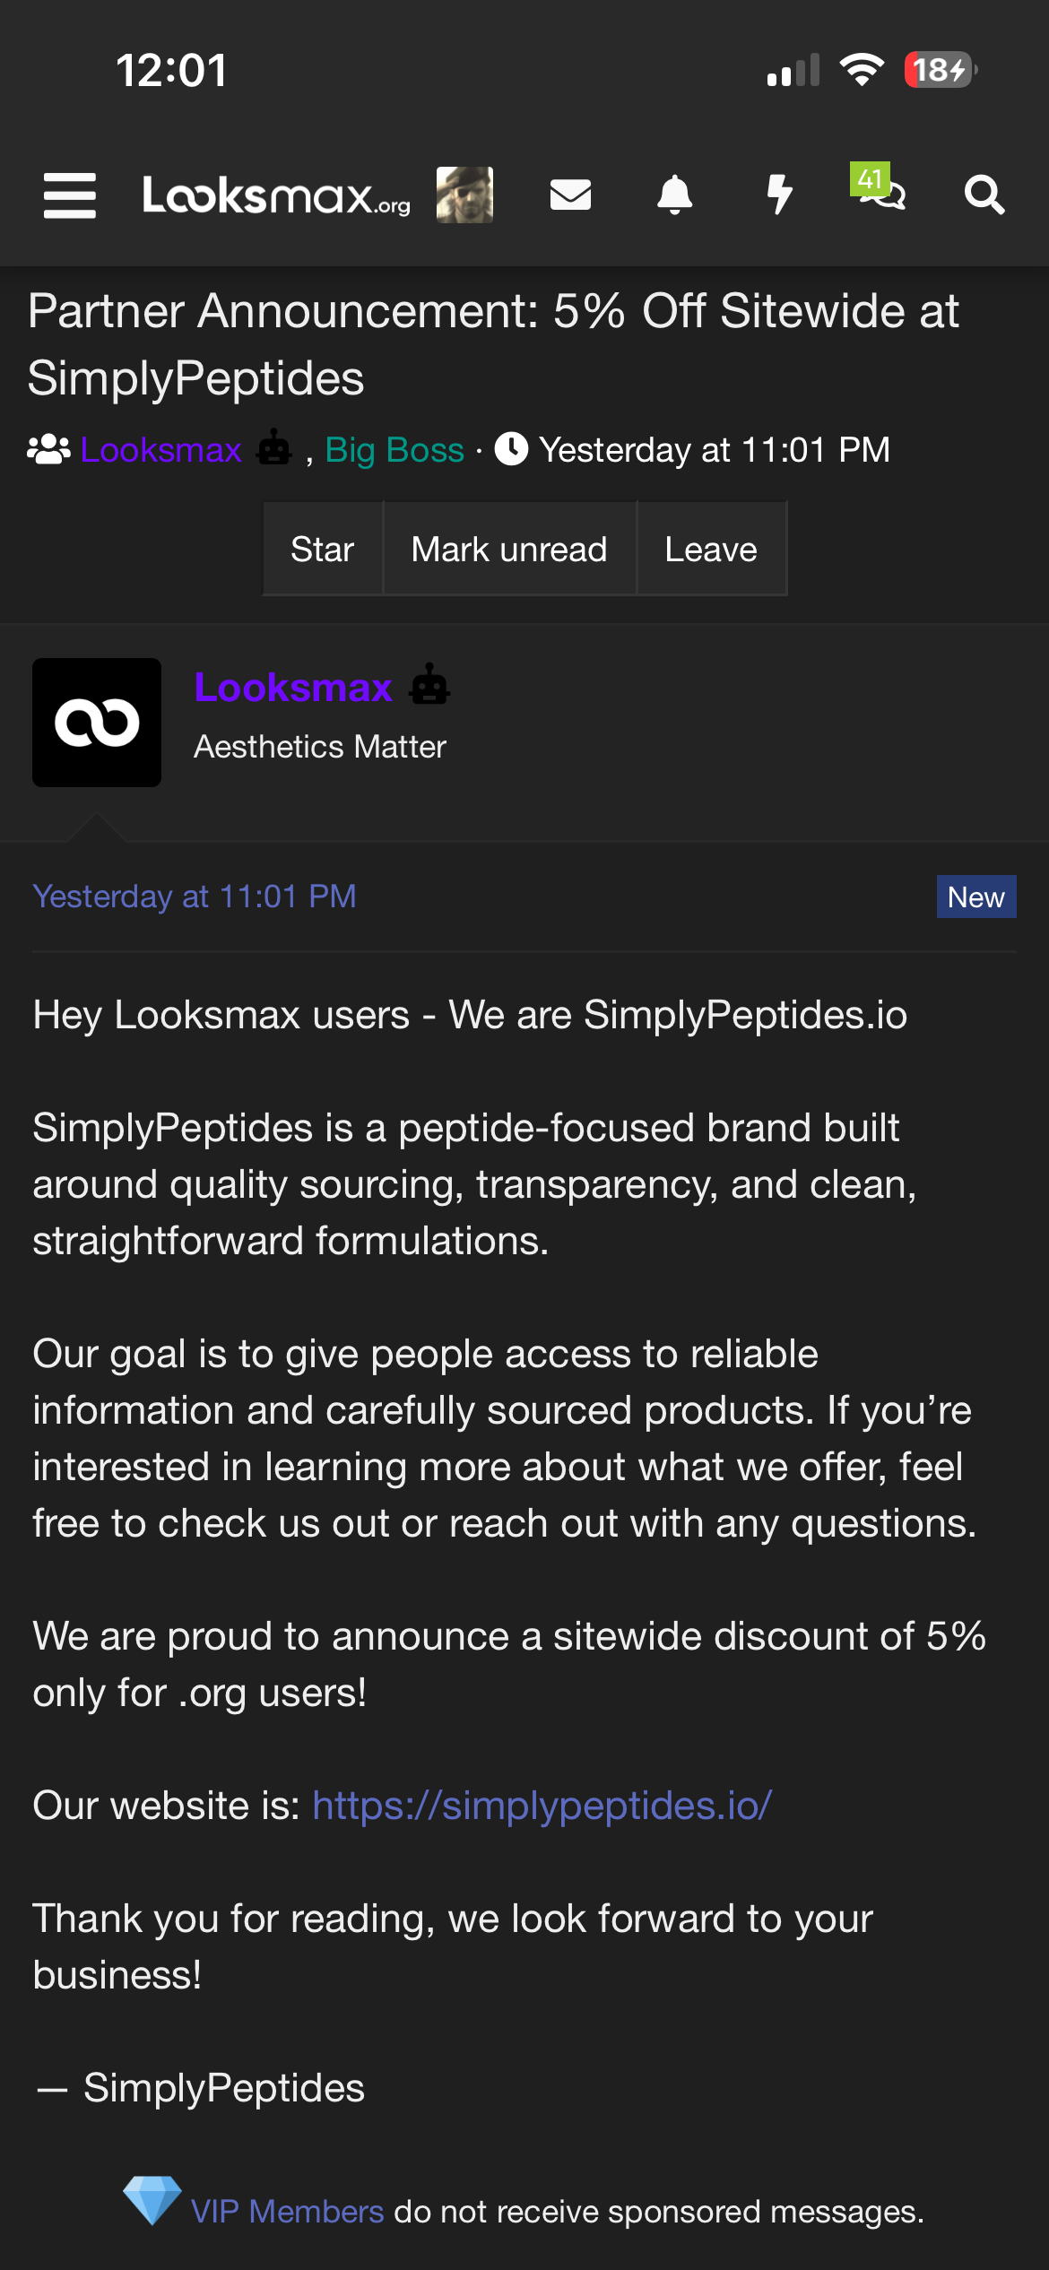This screenshot has width=1049, height=2270.
Task: Open the post timestamp permalink
Action: 195,897
